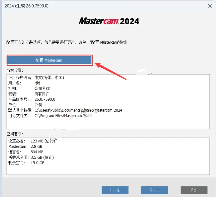Select the 所需总空间 3.5 GB row
This screenshot has height=197, width=216.
31,157
